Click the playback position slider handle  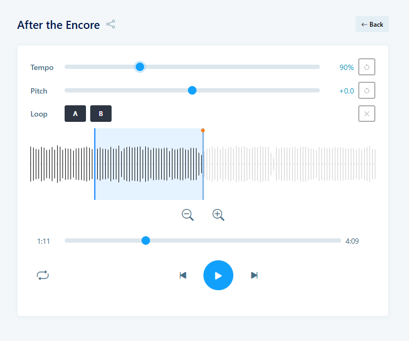pos(146,241)
